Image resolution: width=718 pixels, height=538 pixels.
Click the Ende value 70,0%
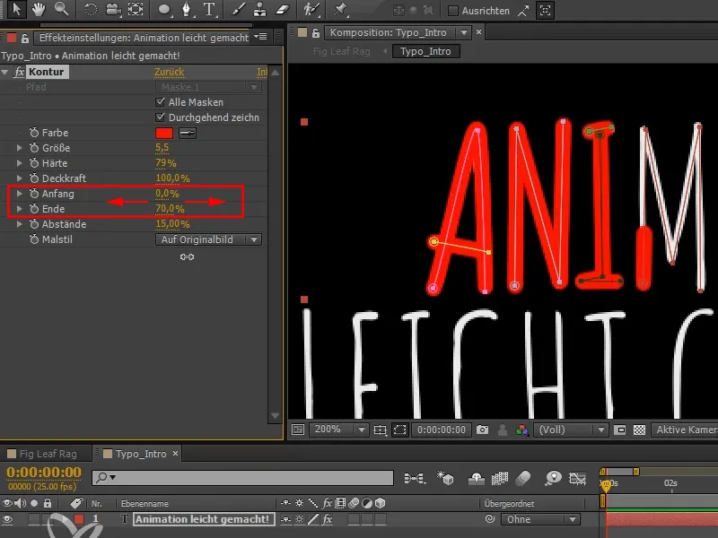pos(170,209)
